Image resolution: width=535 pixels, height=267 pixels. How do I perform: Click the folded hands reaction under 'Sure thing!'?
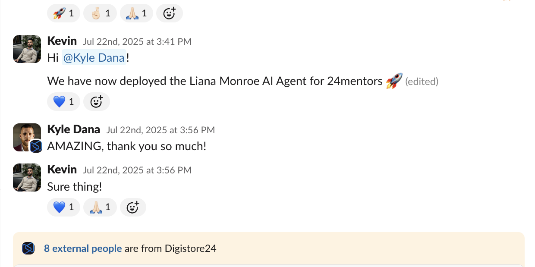100,207
